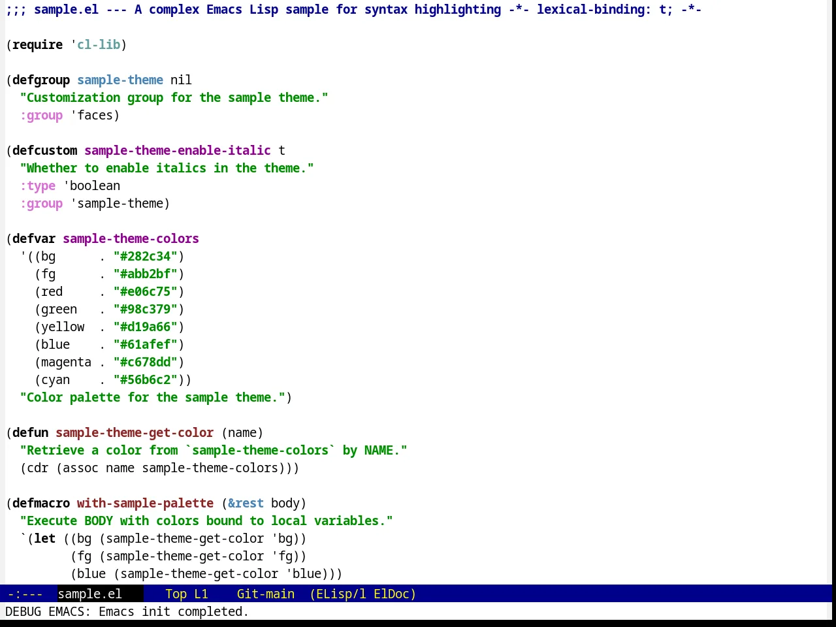836x627 pixels.
Task: Click the defmacro keyword
Action: [40, 503]
